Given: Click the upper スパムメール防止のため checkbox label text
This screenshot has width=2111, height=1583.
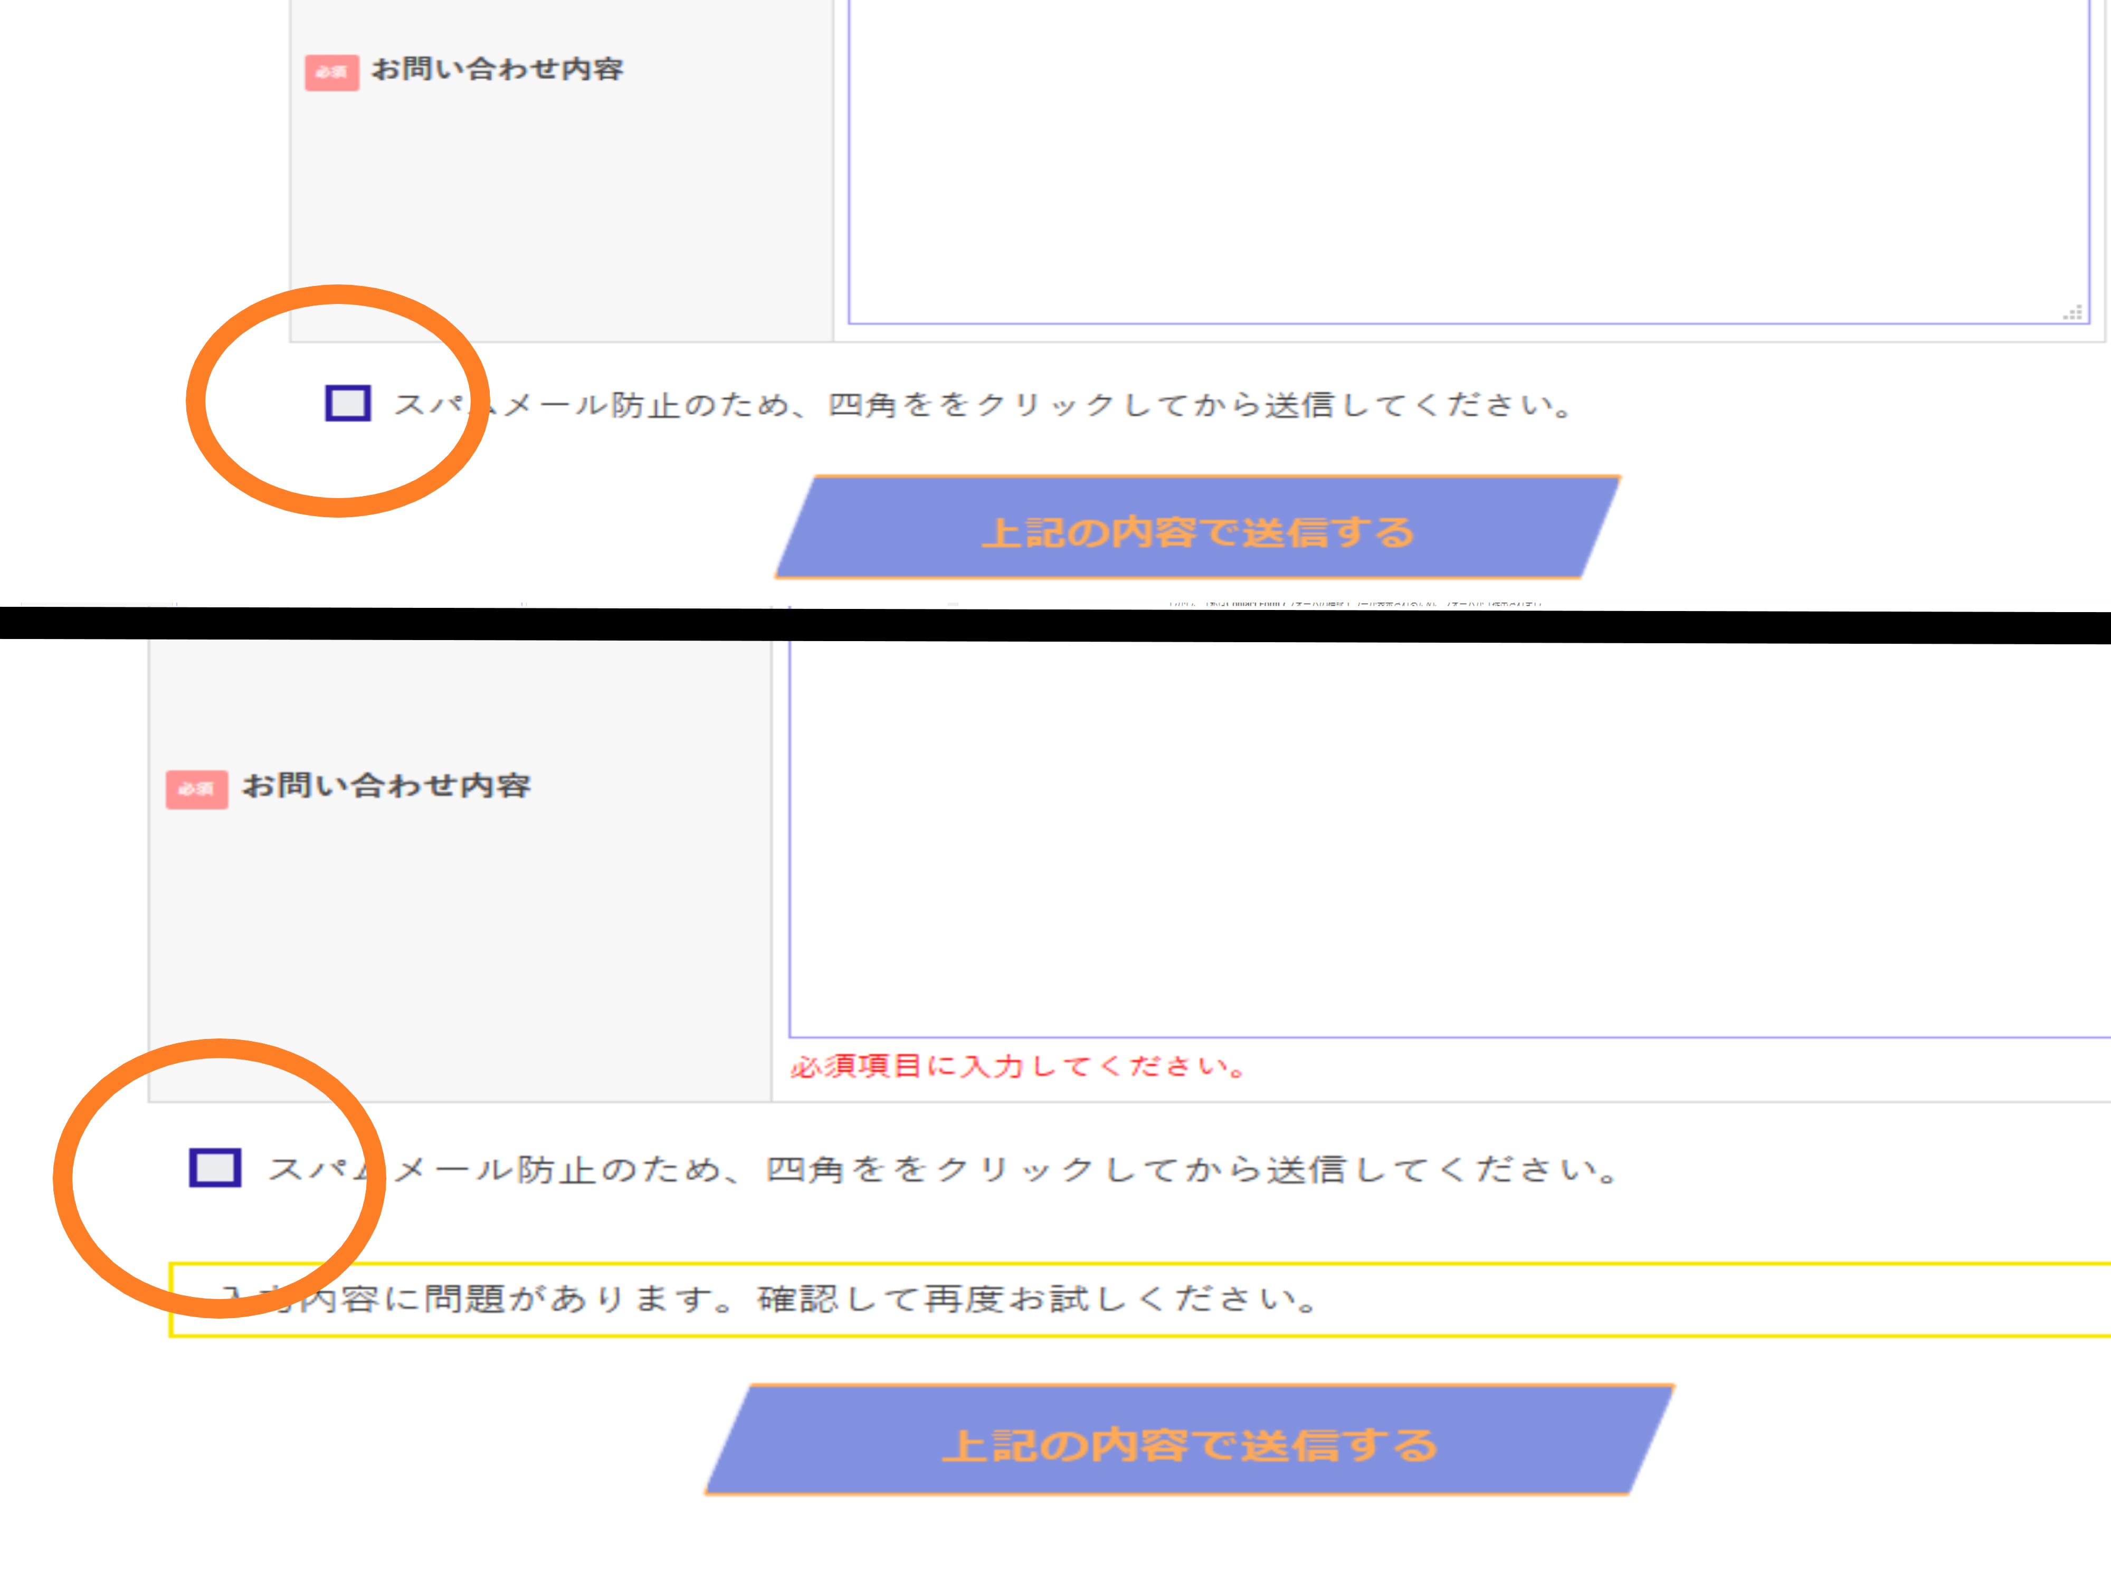Looking at the screenshot, I should click(x=983, y=406).
